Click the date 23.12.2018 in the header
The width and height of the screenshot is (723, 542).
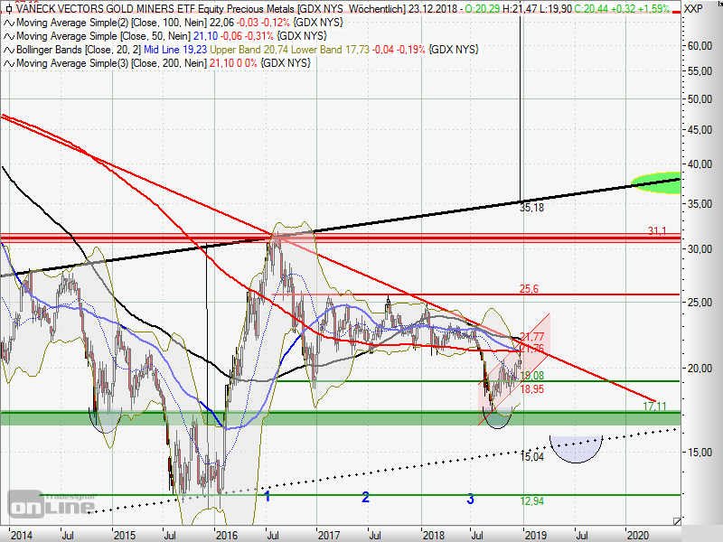433,9
